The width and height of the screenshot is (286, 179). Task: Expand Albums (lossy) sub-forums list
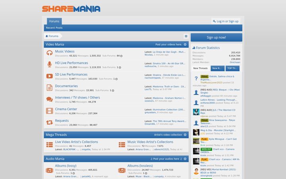click(73, 173)
